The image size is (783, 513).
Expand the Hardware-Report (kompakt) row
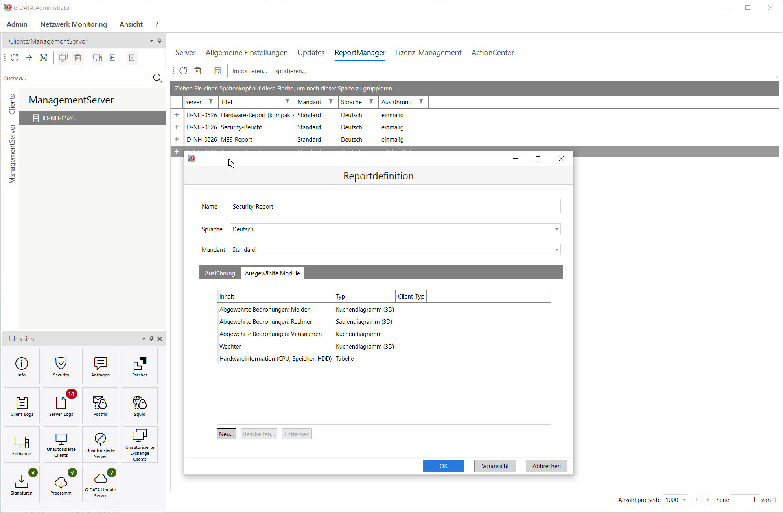[x=177, y=115]
